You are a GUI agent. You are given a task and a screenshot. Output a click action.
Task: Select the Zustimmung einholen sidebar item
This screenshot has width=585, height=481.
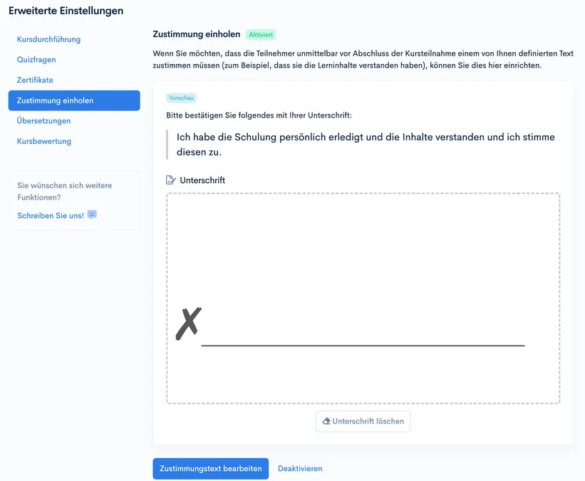[74, 100]
